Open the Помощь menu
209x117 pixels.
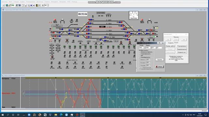pos(74,2)
